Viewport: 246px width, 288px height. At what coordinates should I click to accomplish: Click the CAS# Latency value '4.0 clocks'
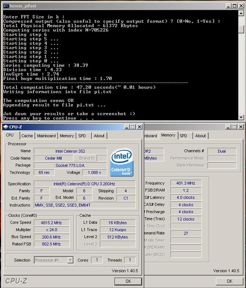click(x=186, y=197)
